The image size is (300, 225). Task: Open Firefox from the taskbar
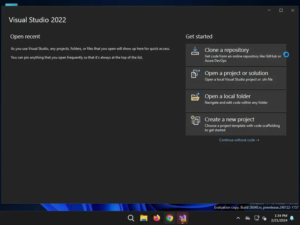coord(157,218)
